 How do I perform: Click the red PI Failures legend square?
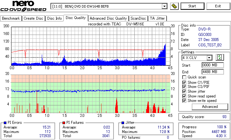(64, 123)
